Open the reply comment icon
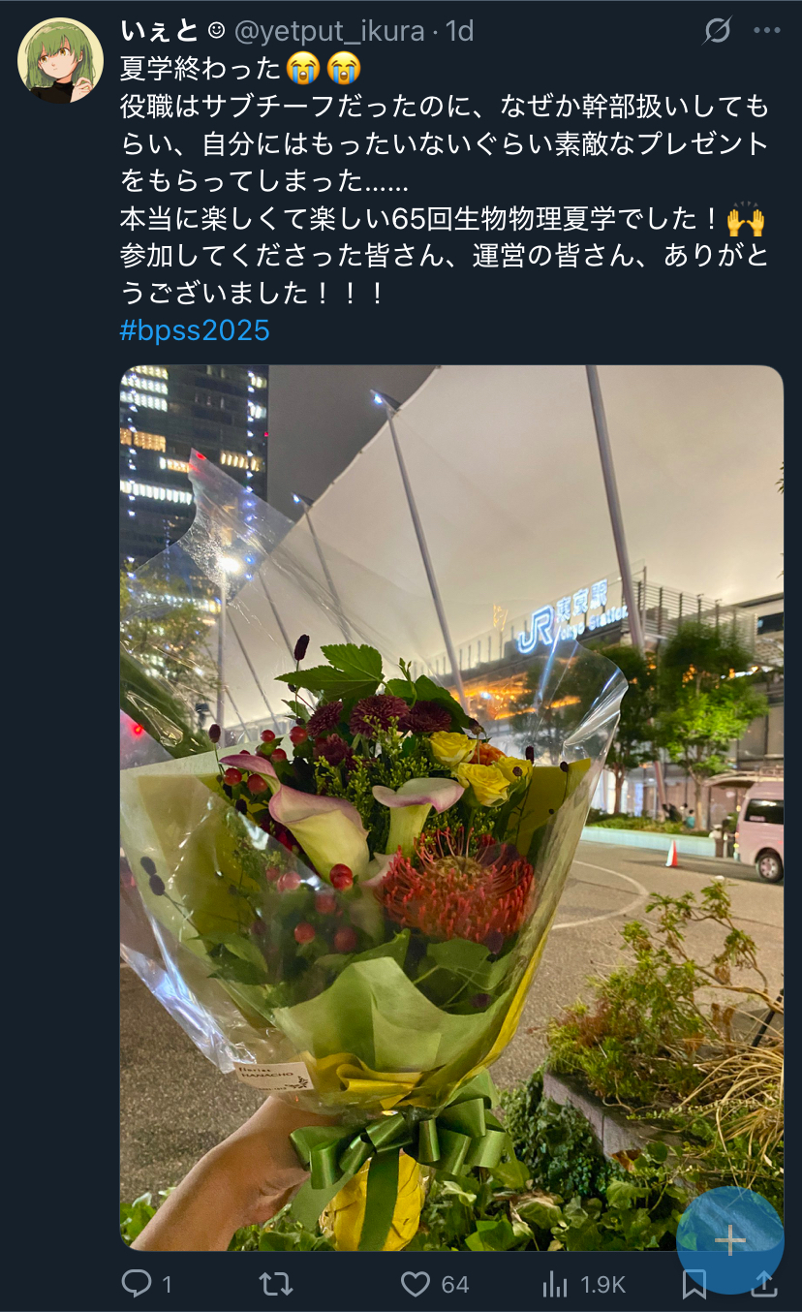The width and height of the screenshot is (802, 1312). pos(137,1285)
